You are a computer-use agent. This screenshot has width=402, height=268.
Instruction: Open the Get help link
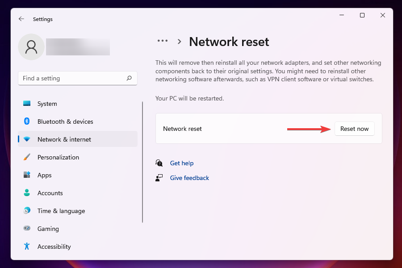[182, 163]
